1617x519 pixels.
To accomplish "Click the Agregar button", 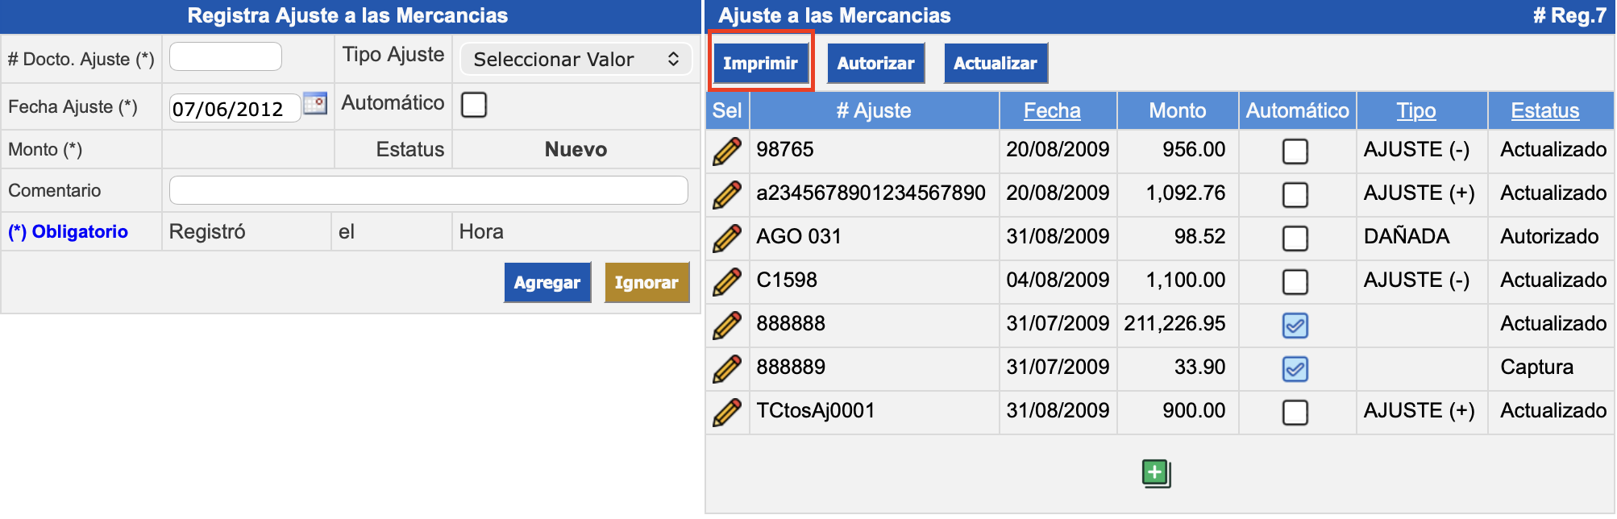I will coord(547,283).
